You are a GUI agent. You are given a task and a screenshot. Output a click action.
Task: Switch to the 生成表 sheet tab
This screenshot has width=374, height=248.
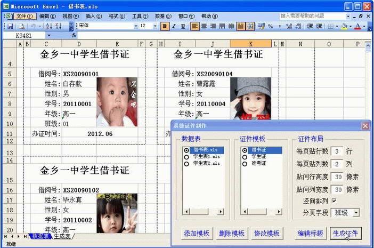point(62,236)
